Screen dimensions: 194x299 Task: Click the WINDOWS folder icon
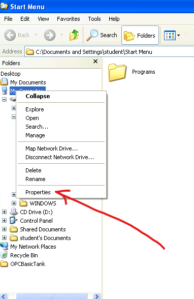click(23, 203)
